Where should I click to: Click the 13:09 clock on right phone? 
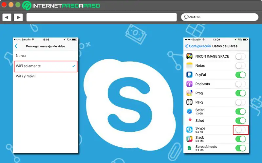(x=216, y=39)
